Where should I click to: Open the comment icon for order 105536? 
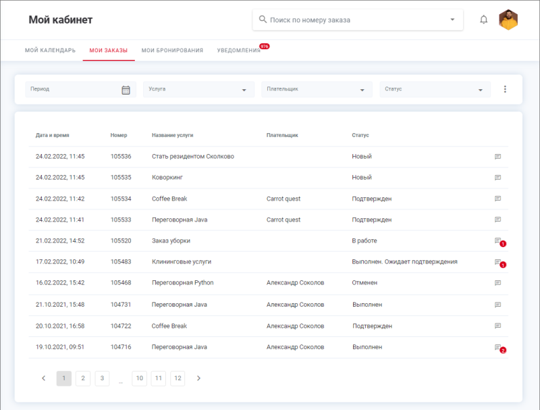(x=498, y=157)
